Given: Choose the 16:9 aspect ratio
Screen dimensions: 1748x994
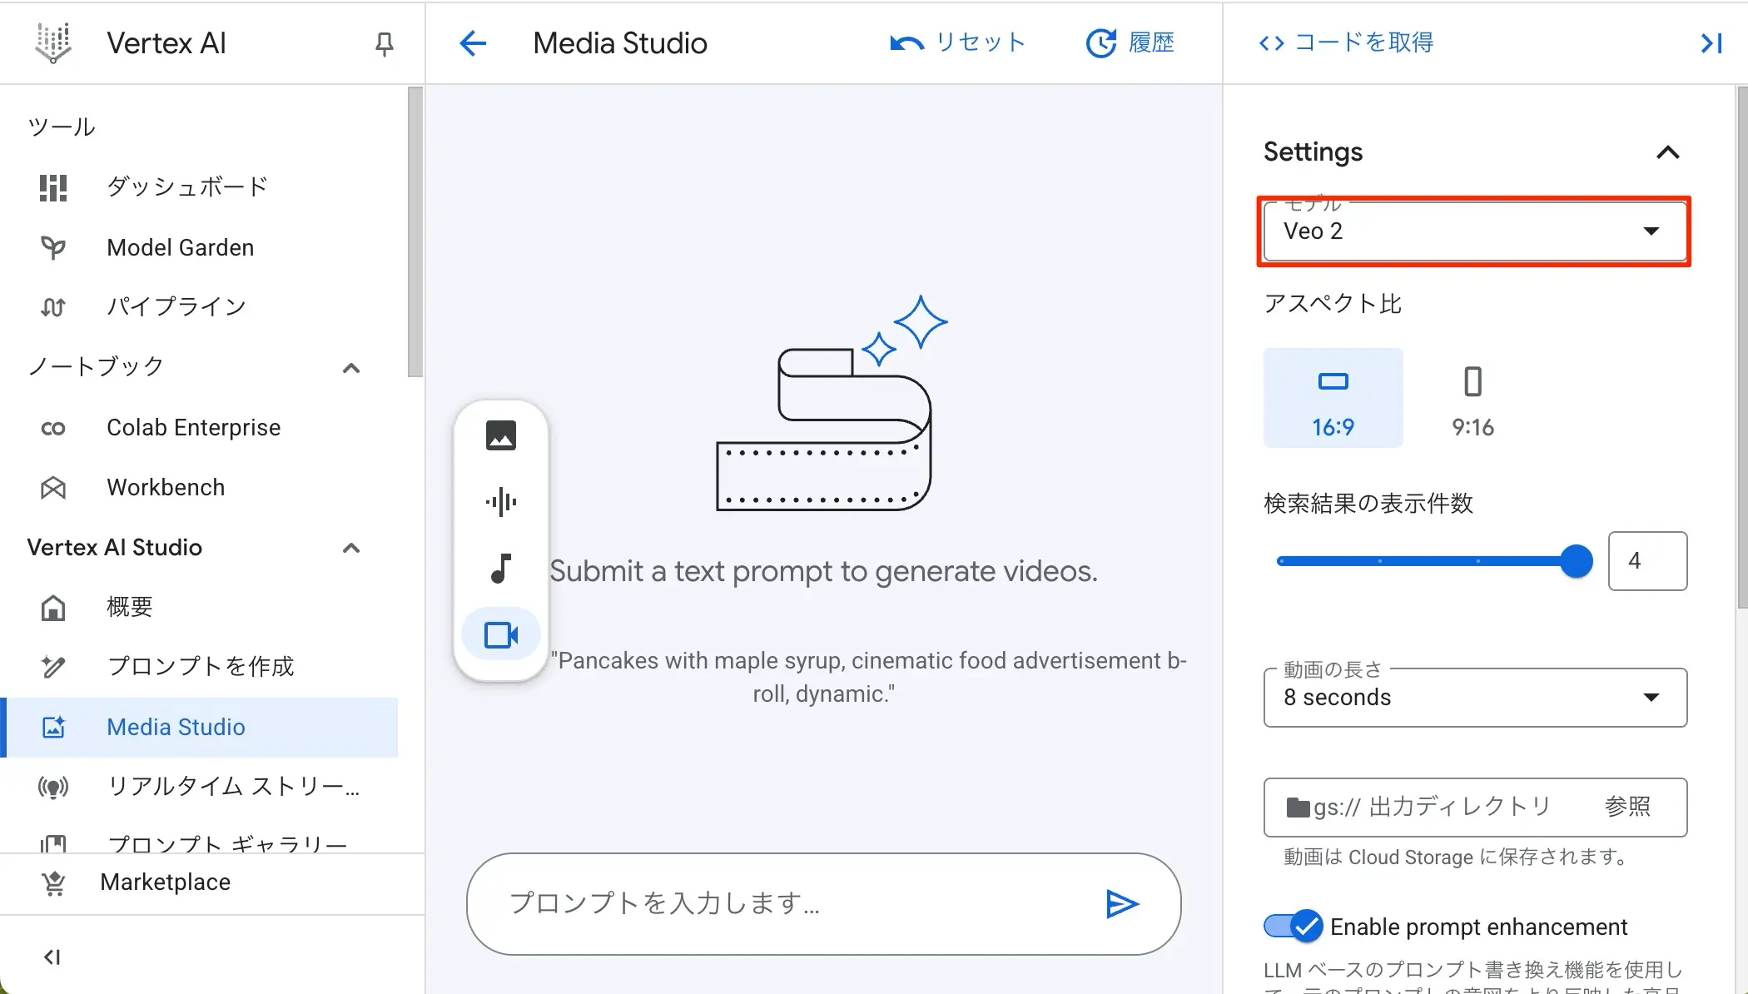Looking at the screenshot, I should (x=1333, y=398).
